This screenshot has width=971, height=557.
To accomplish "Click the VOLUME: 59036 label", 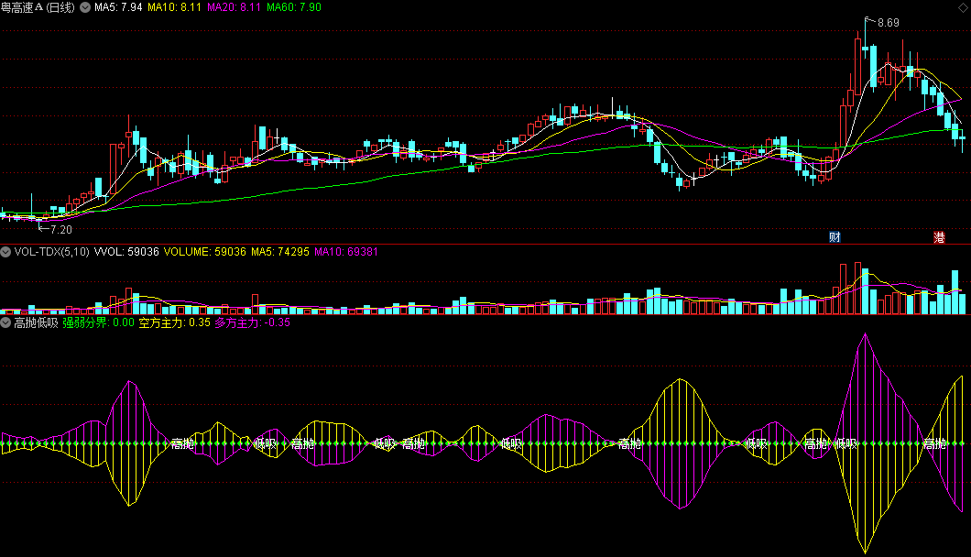I will (205, 252).
